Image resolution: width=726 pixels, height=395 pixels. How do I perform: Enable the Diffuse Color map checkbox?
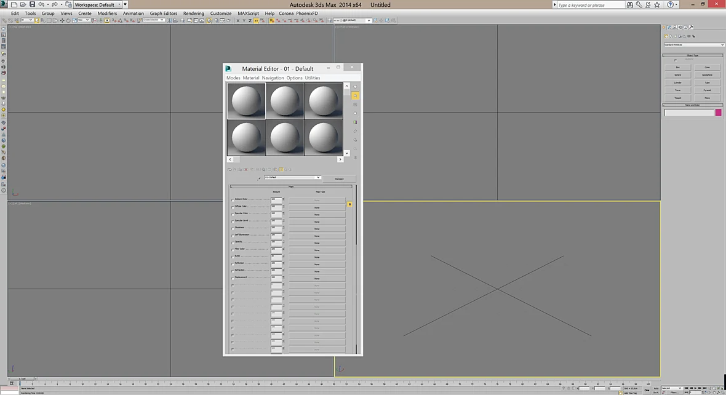pos(233,207)
